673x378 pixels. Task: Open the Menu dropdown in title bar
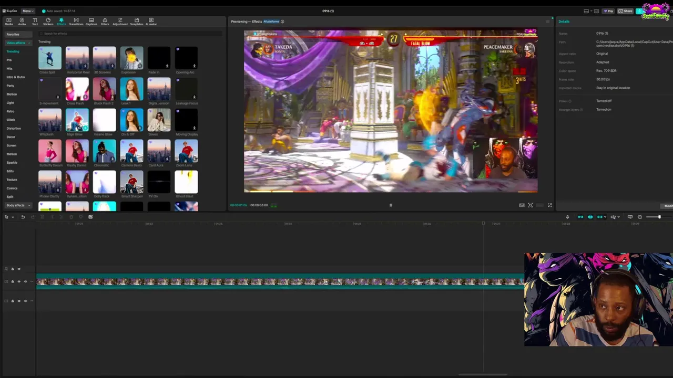[x=27, y=11]
